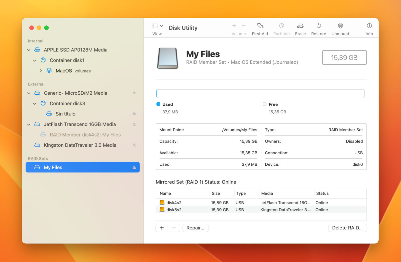Expand the MacOS volumes entry

[41, 71]
